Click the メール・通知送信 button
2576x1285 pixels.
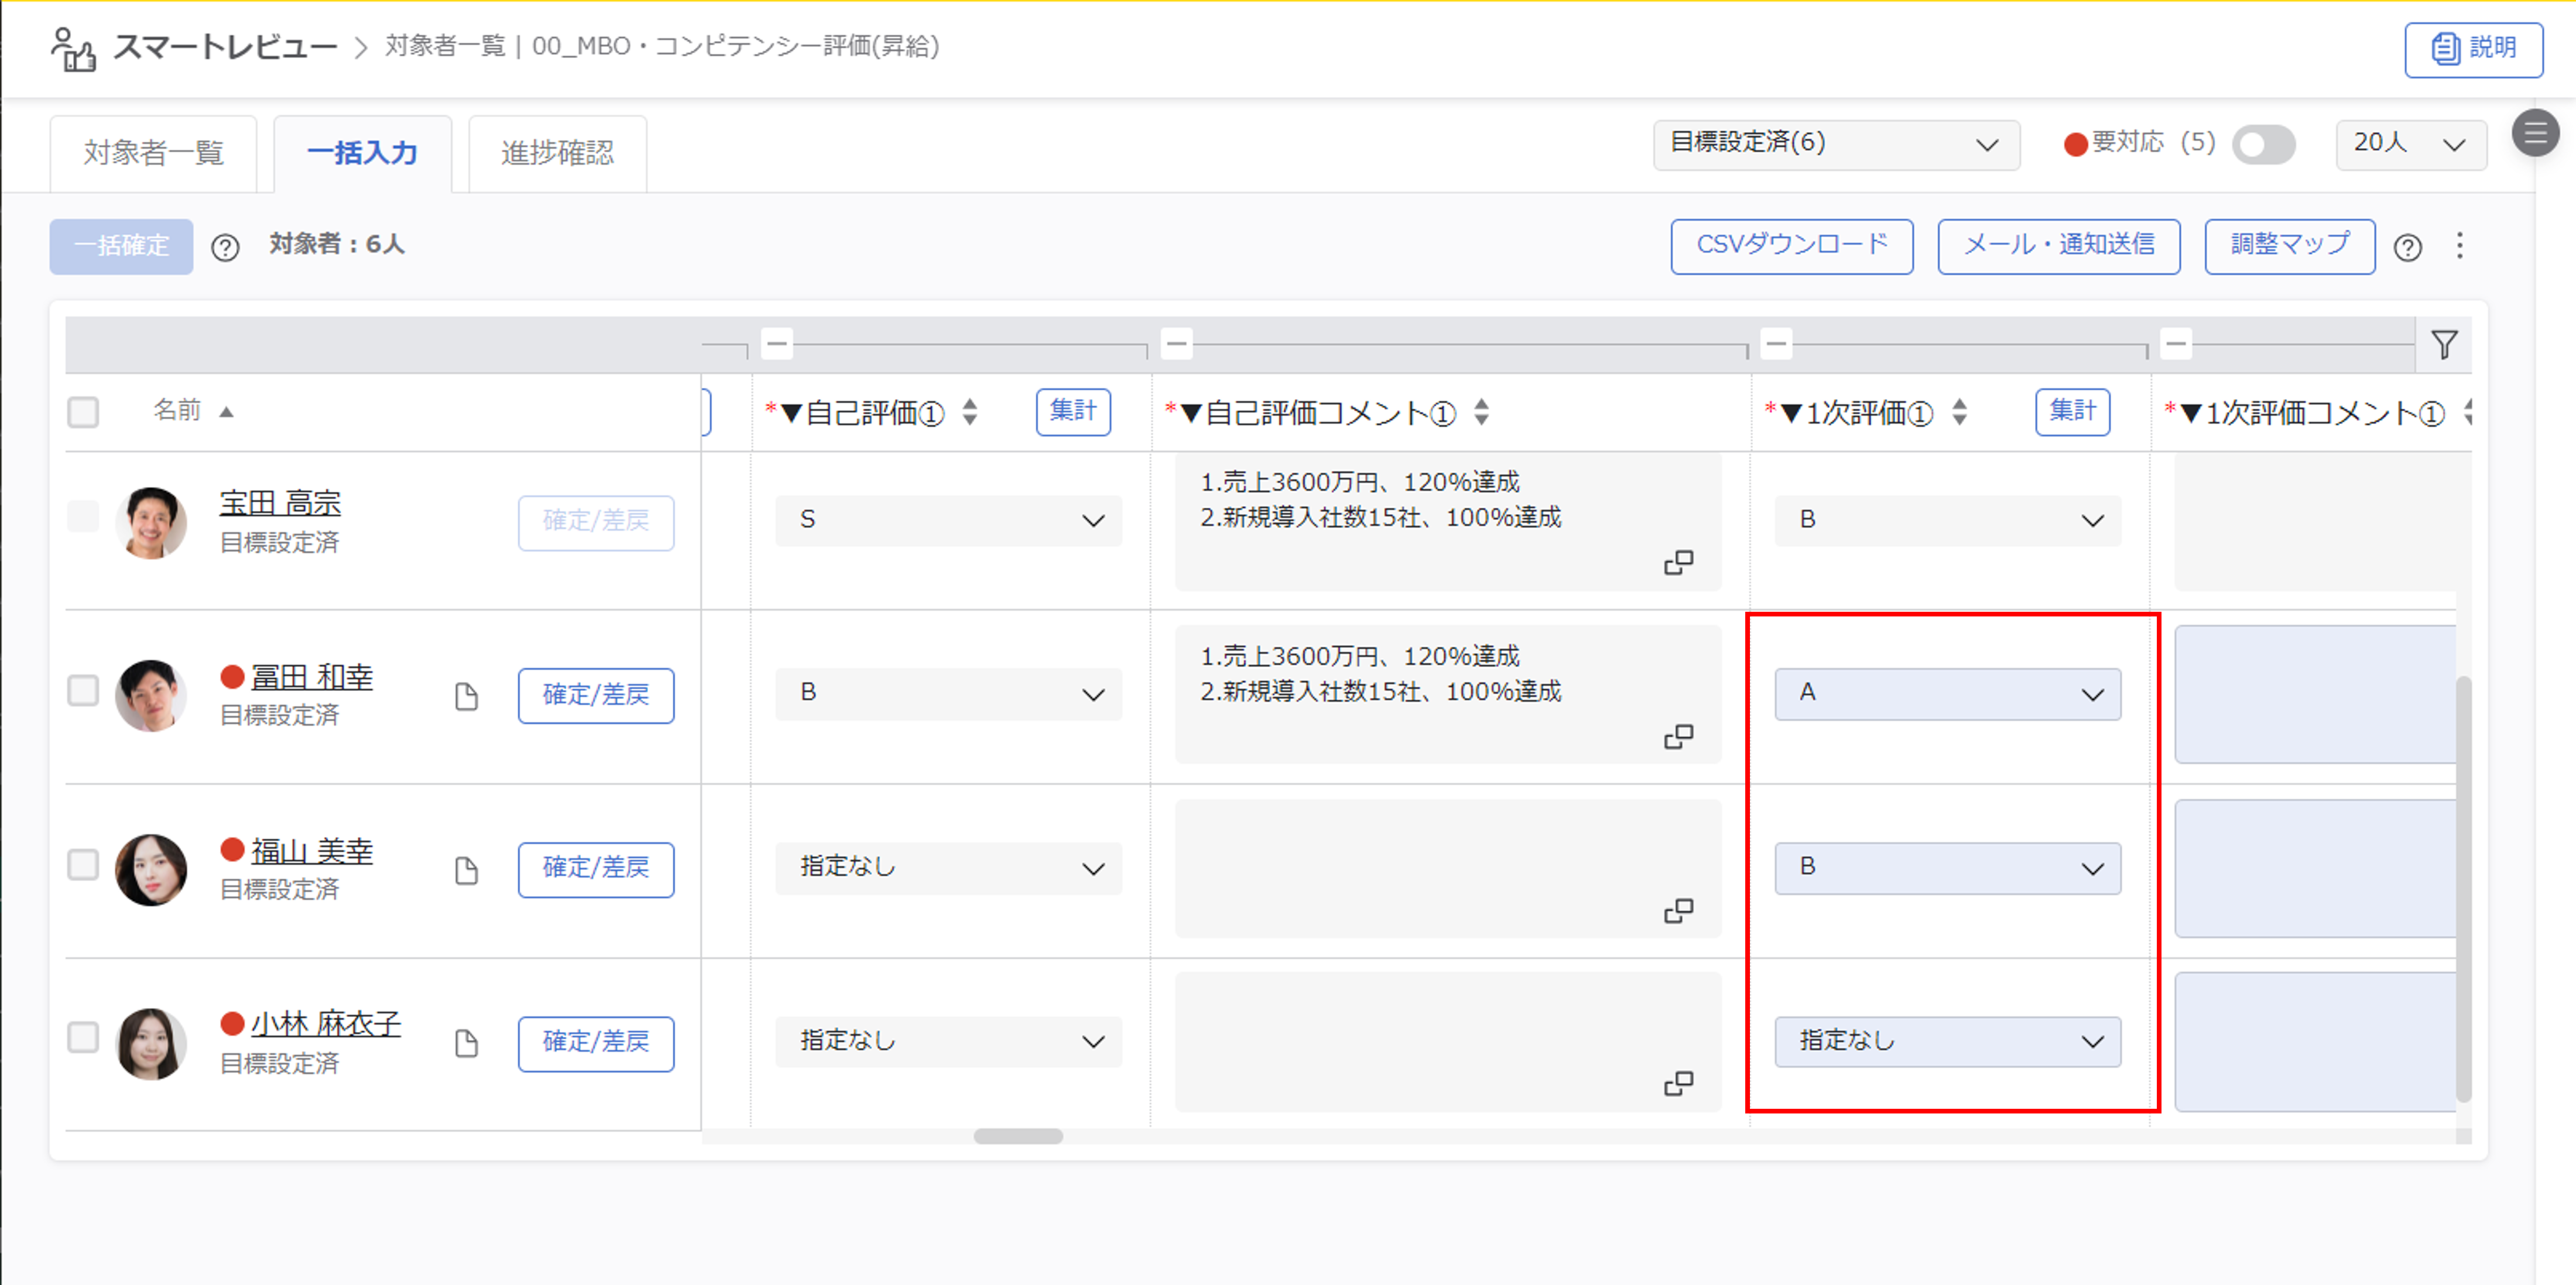(2059, 247)
